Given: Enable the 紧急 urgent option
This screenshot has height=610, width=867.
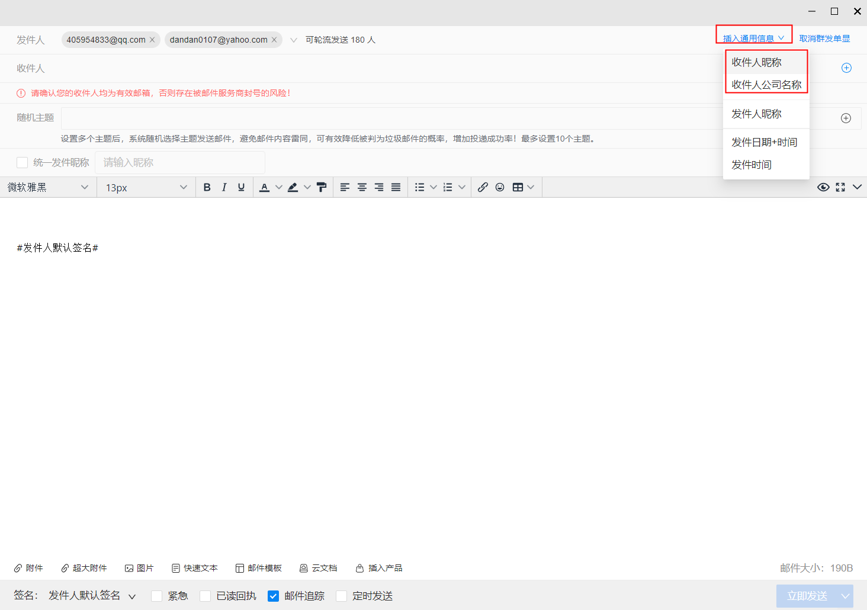Looking at the screenshot, I should coord(156,596).
